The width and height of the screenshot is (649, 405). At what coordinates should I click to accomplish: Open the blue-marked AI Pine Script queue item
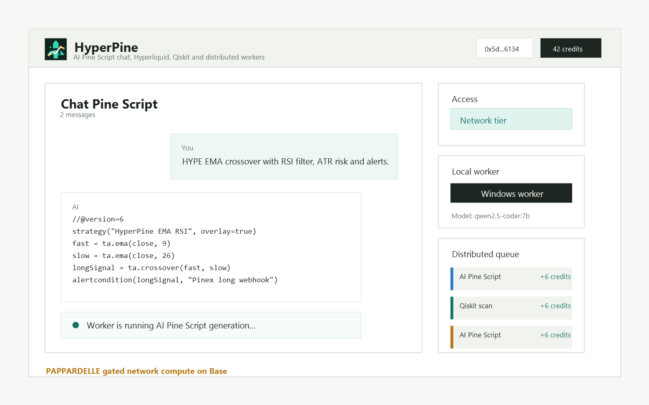coord(511,279)
